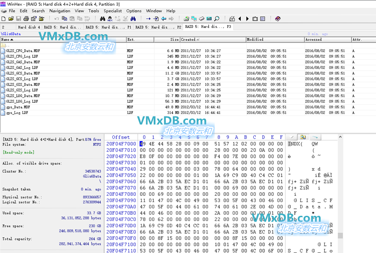Switch to the RAID 5 P1 tab

(x=108, y=27)
